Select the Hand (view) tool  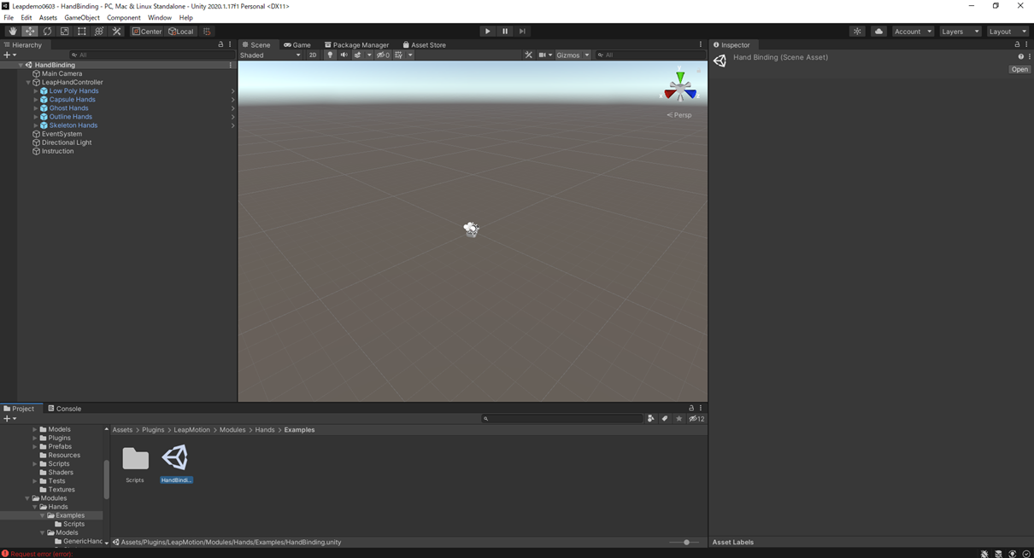point(13,32)
